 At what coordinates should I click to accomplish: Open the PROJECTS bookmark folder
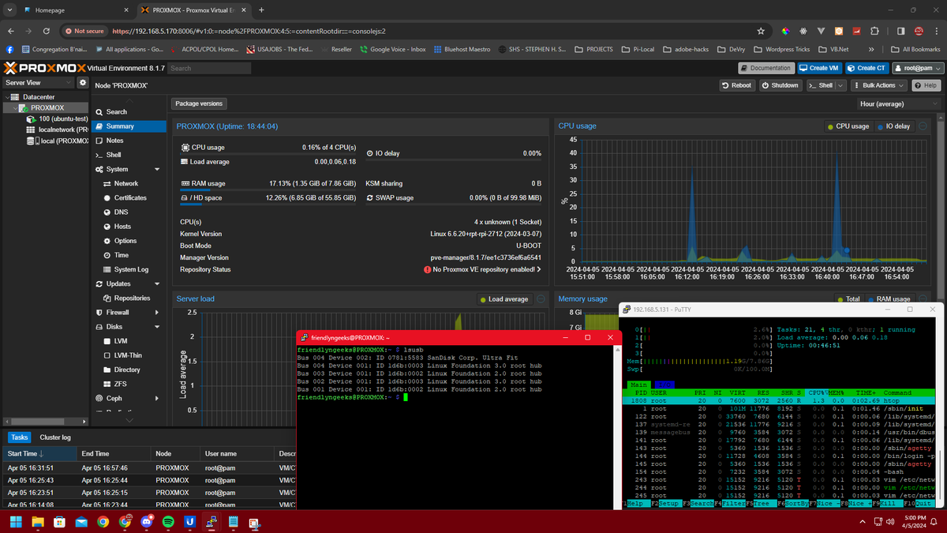tap(593, 49)
